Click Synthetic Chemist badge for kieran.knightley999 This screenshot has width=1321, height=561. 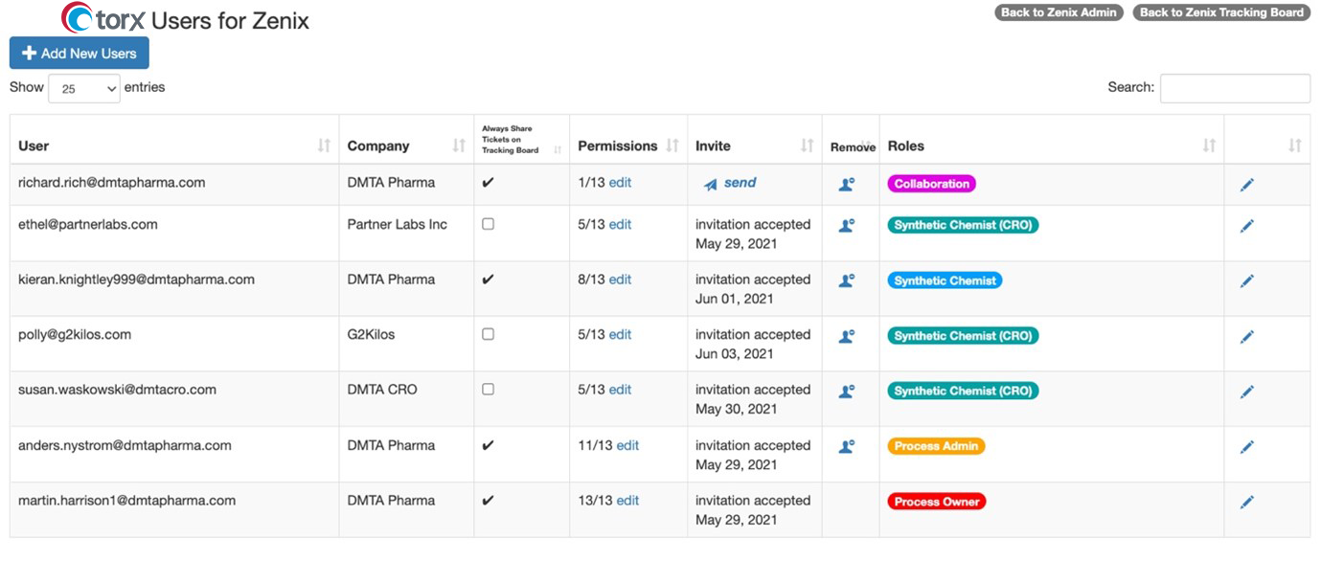tap(945, 280)
